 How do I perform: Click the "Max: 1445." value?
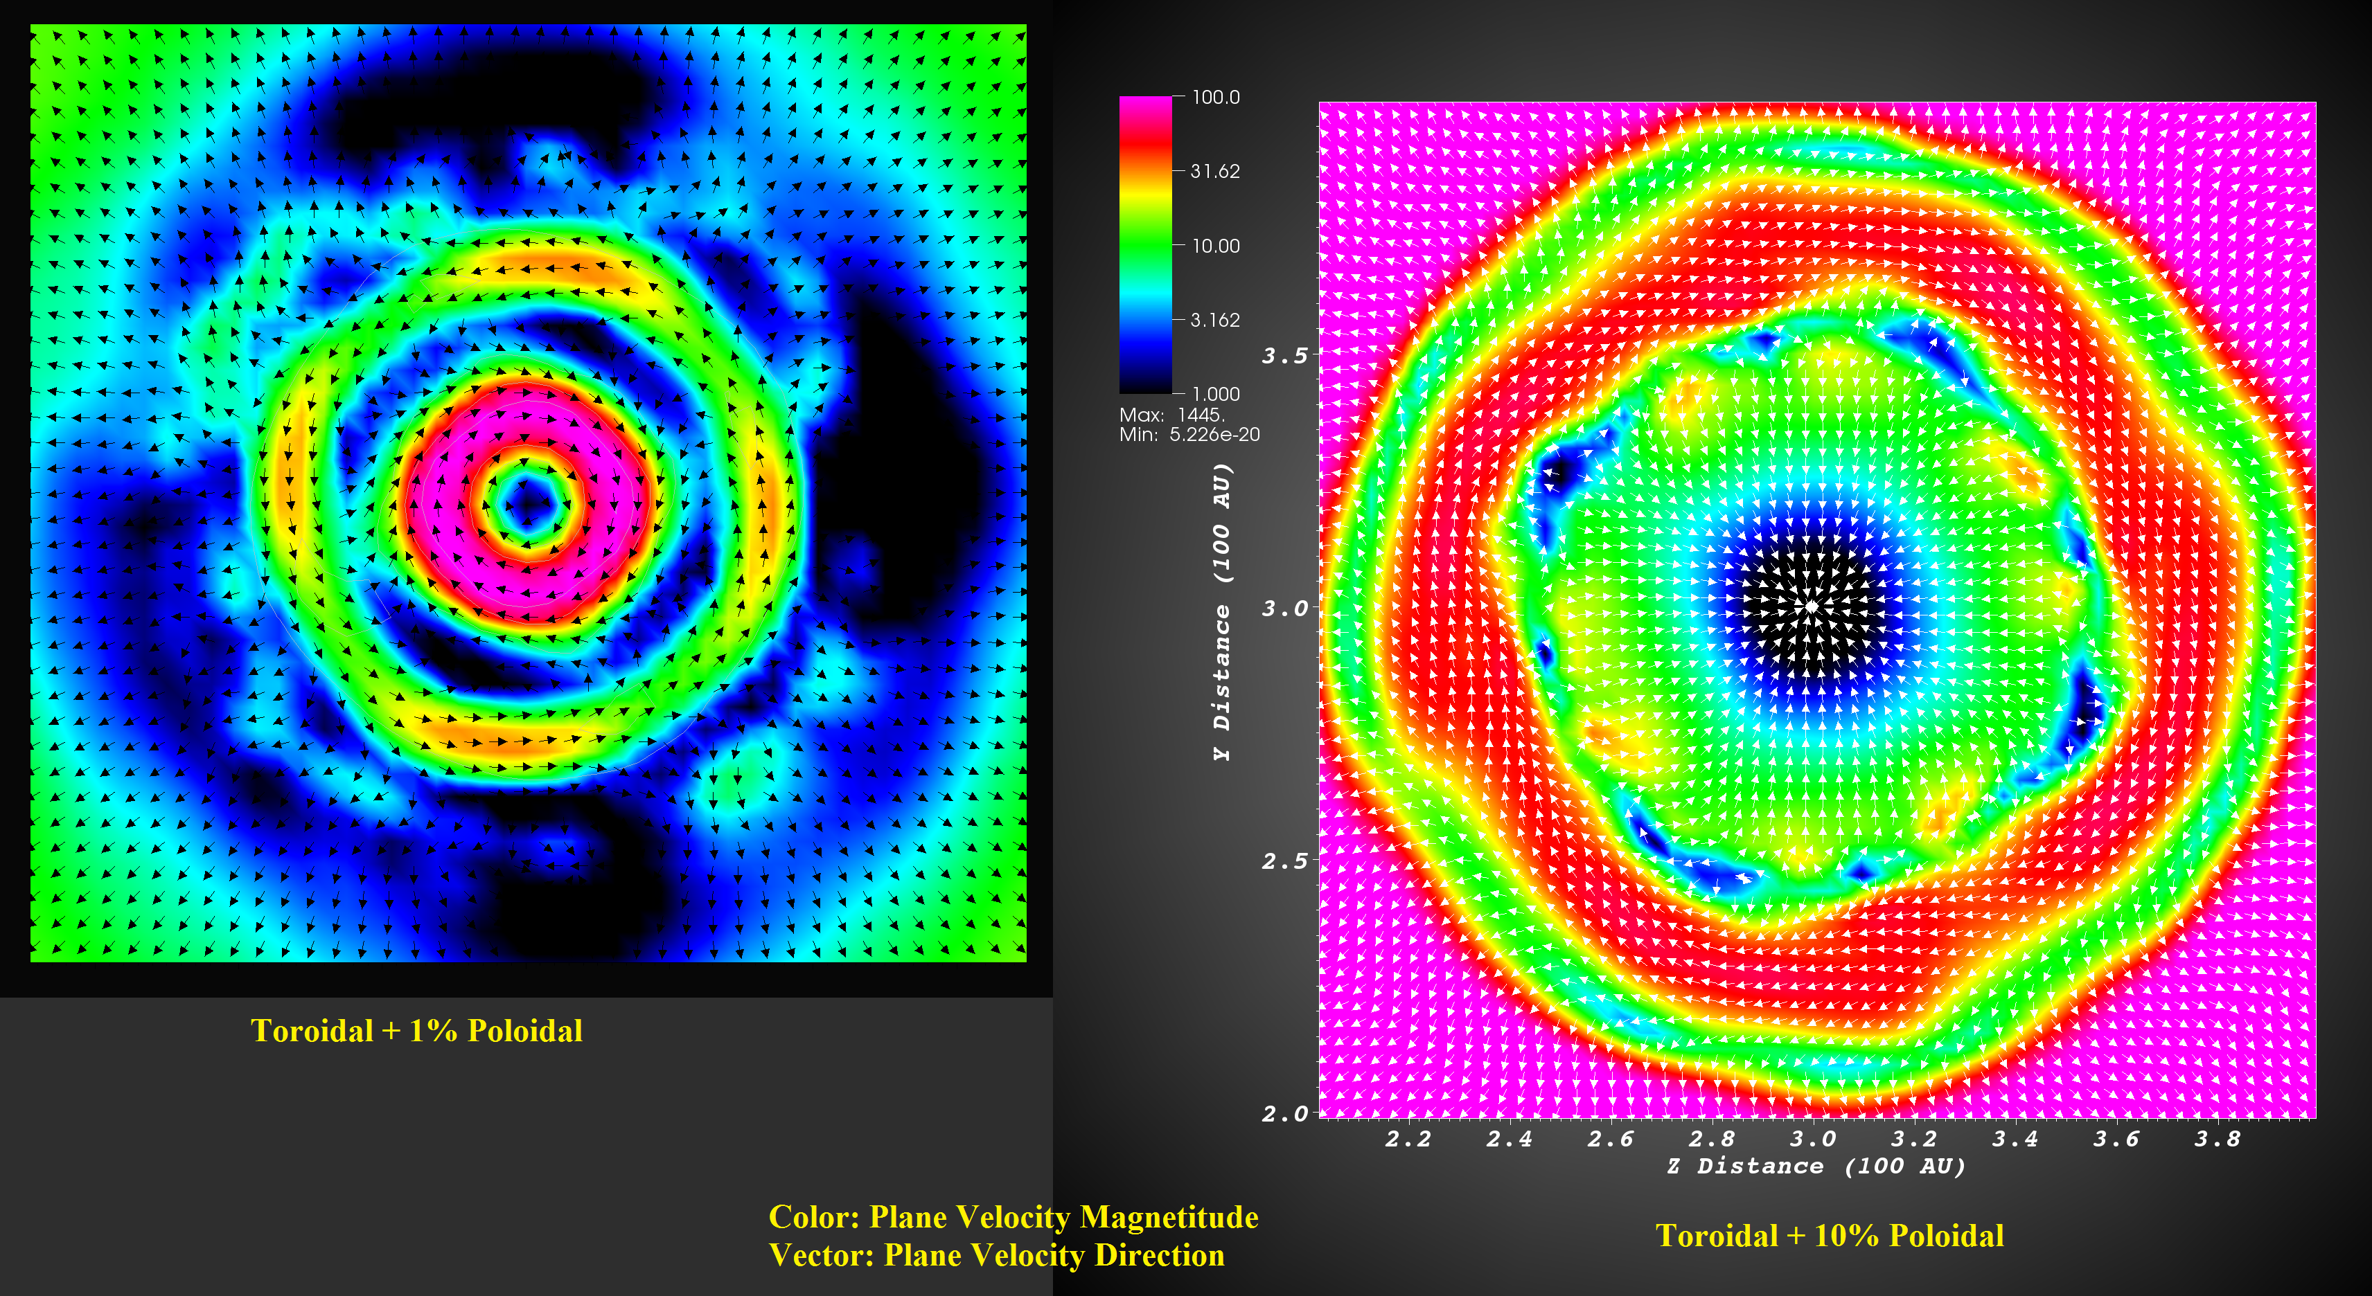pyautogui.click(x=1171, y=415)
